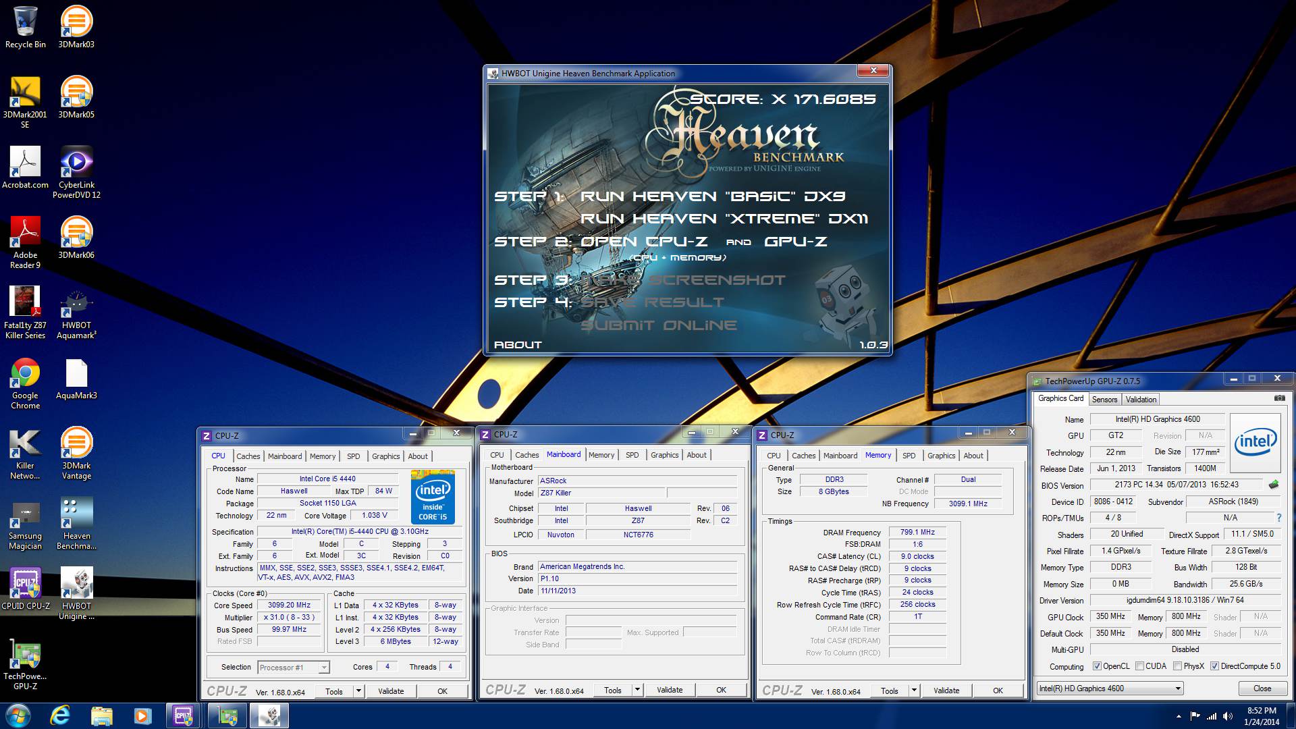Screen dimensions: 1296x729
Task: Run Heaven Basic DX9 benchmark
Action: [x=712, y=196]
